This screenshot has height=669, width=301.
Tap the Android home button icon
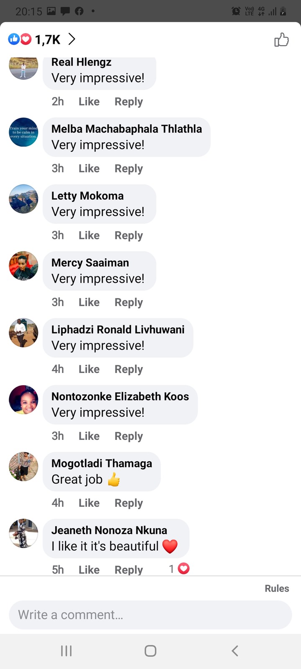click(150, 651)
